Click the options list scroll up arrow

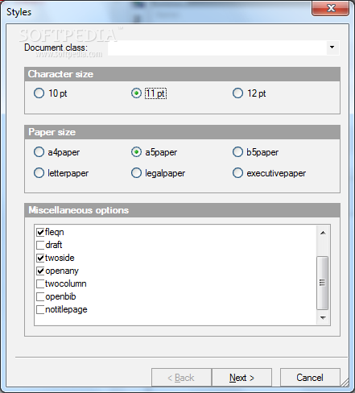tap(323, 233)
